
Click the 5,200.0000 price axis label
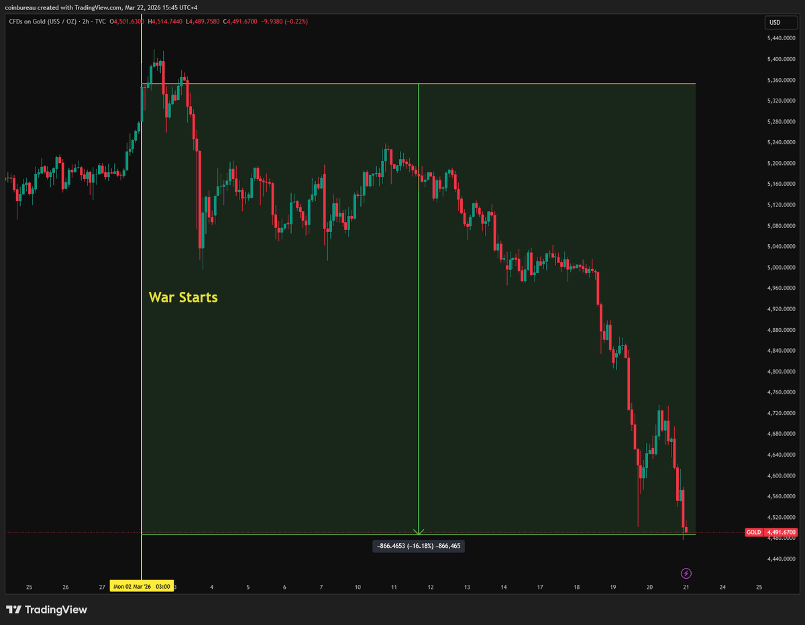pyautogui.click(x=782, y=163)
